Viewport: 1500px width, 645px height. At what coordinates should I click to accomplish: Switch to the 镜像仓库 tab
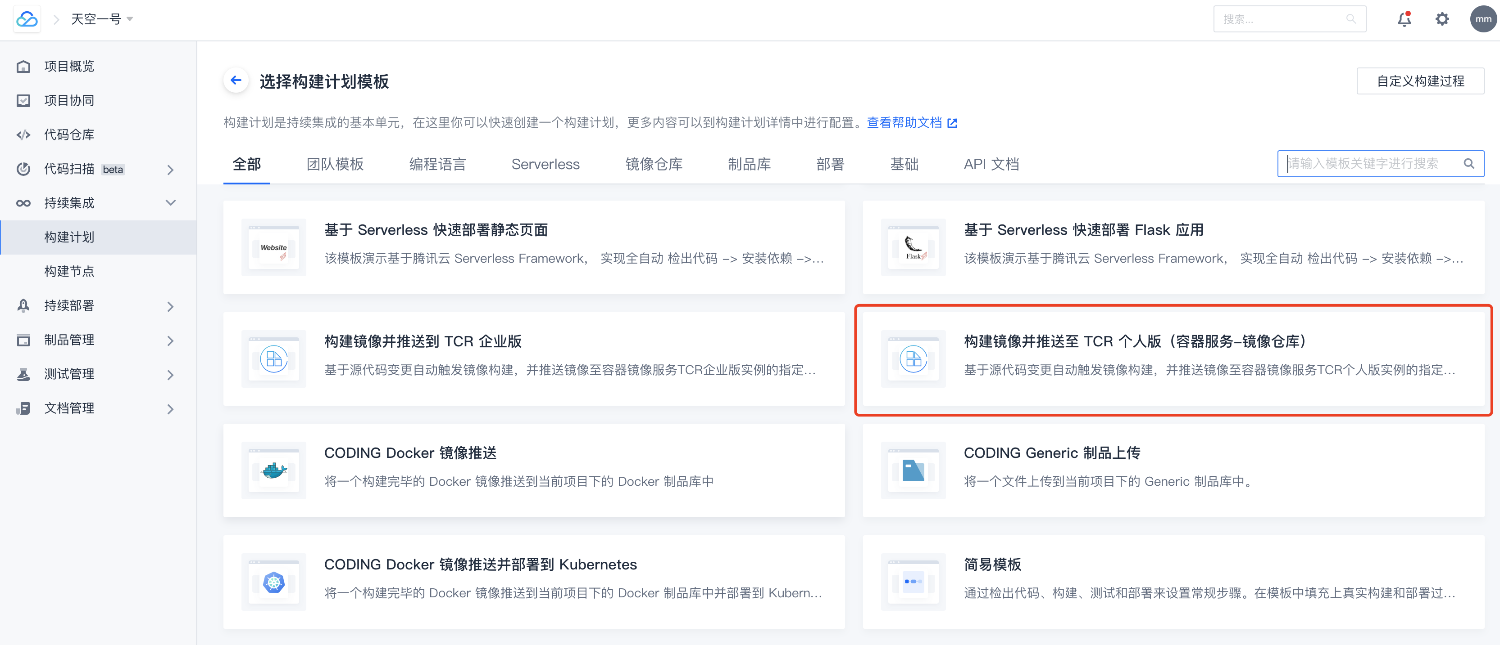[x=653, y=165]
